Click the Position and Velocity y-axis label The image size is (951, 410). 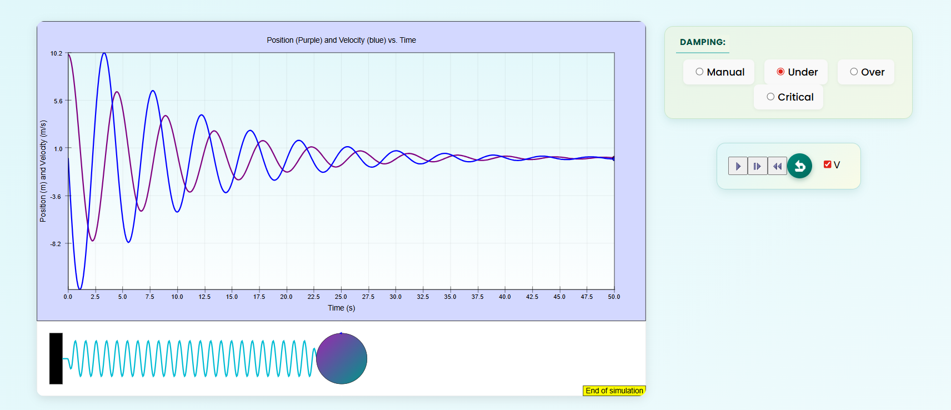click(43, 171)
